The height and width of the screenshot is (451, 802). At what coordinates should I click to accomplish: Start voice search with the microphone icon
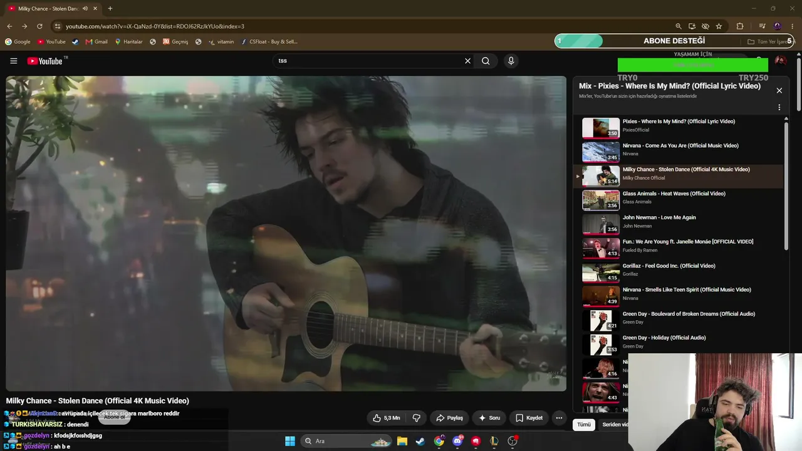(x=511, y=61)
